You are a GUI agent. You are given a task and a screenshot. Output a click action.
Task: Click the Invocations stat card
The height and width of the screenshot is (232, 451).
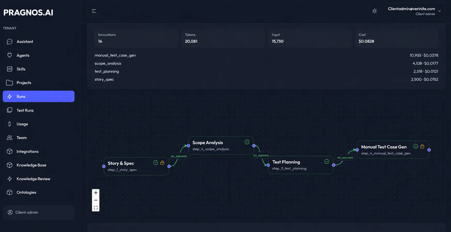pyautogui.click(x=136, y=38)
